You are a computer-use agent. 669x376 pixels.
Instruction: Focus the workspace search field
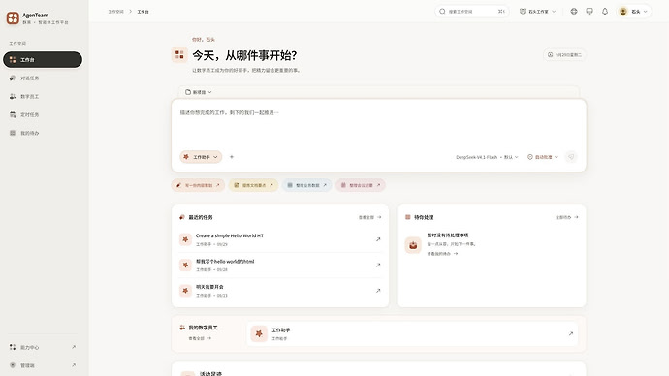pos(471,12)
